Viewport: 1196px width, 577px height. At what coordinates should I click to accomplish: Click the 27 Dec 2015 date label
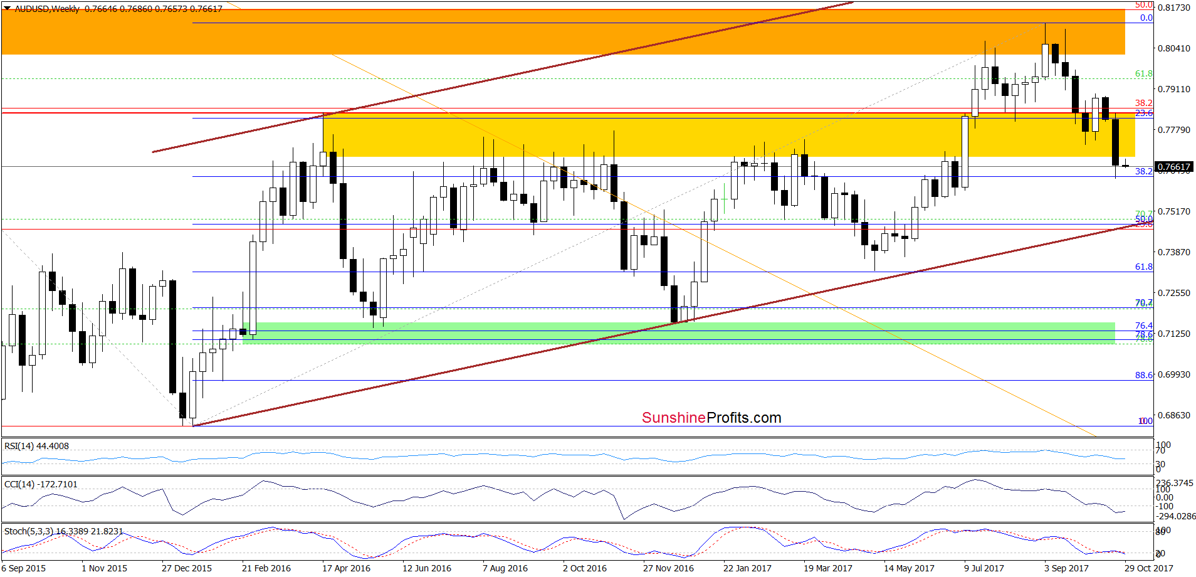(x=187, y=568)
